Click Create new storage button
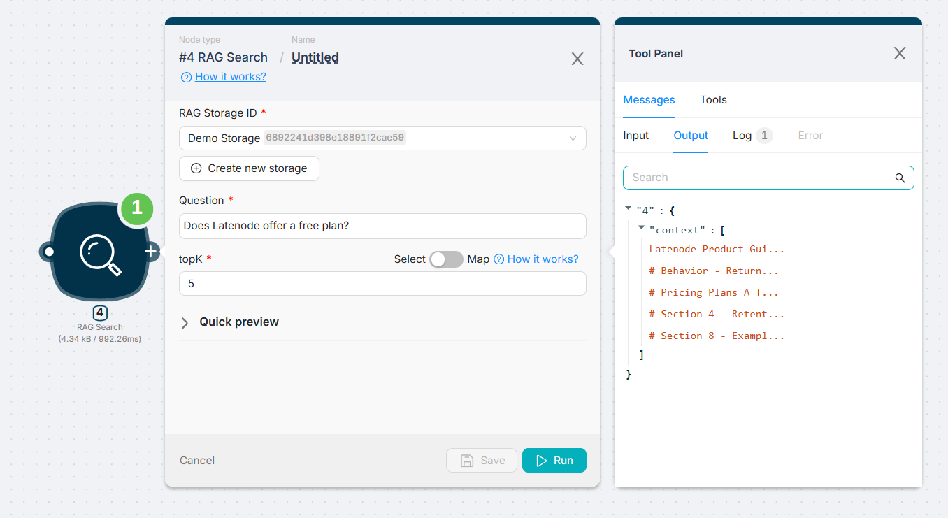Image resolution: width=948 pixels, height=518 pixels. (x=249, y=168)
